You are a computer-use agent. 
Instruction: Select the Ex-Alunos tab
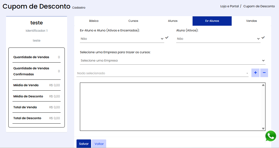click(x=212, y=21)
